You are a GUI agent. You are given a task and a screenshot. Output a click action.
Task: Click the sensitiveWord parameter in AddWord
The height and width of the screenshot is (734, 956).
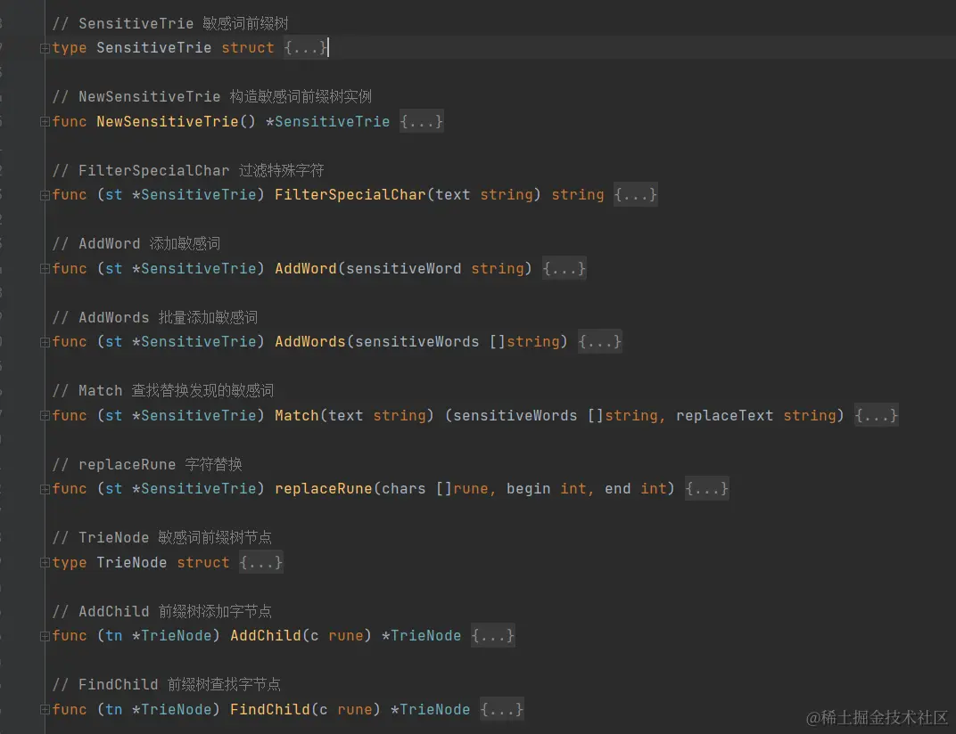pos(404,268)
